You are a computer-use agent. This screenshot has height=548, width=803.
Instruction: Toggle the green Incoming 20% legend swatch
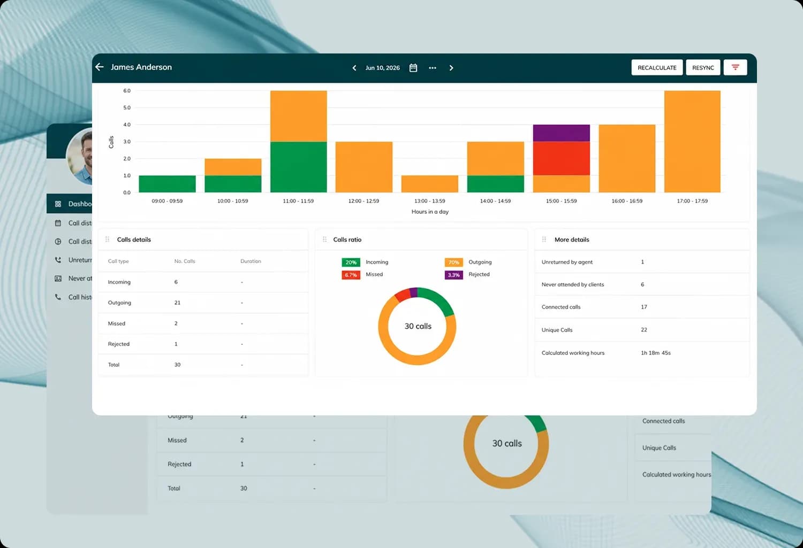click(x=351, y=262)
